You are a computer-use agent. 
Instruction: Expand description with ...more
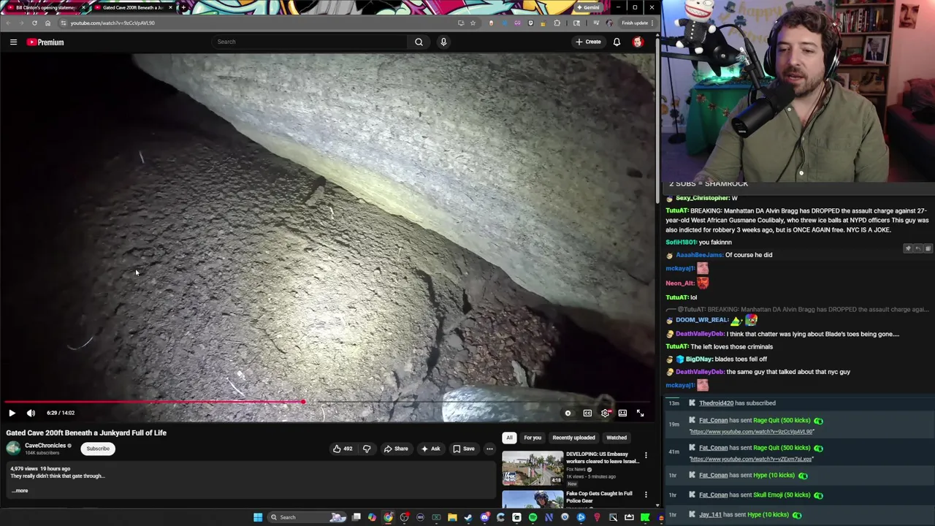(x=20, y=491)
